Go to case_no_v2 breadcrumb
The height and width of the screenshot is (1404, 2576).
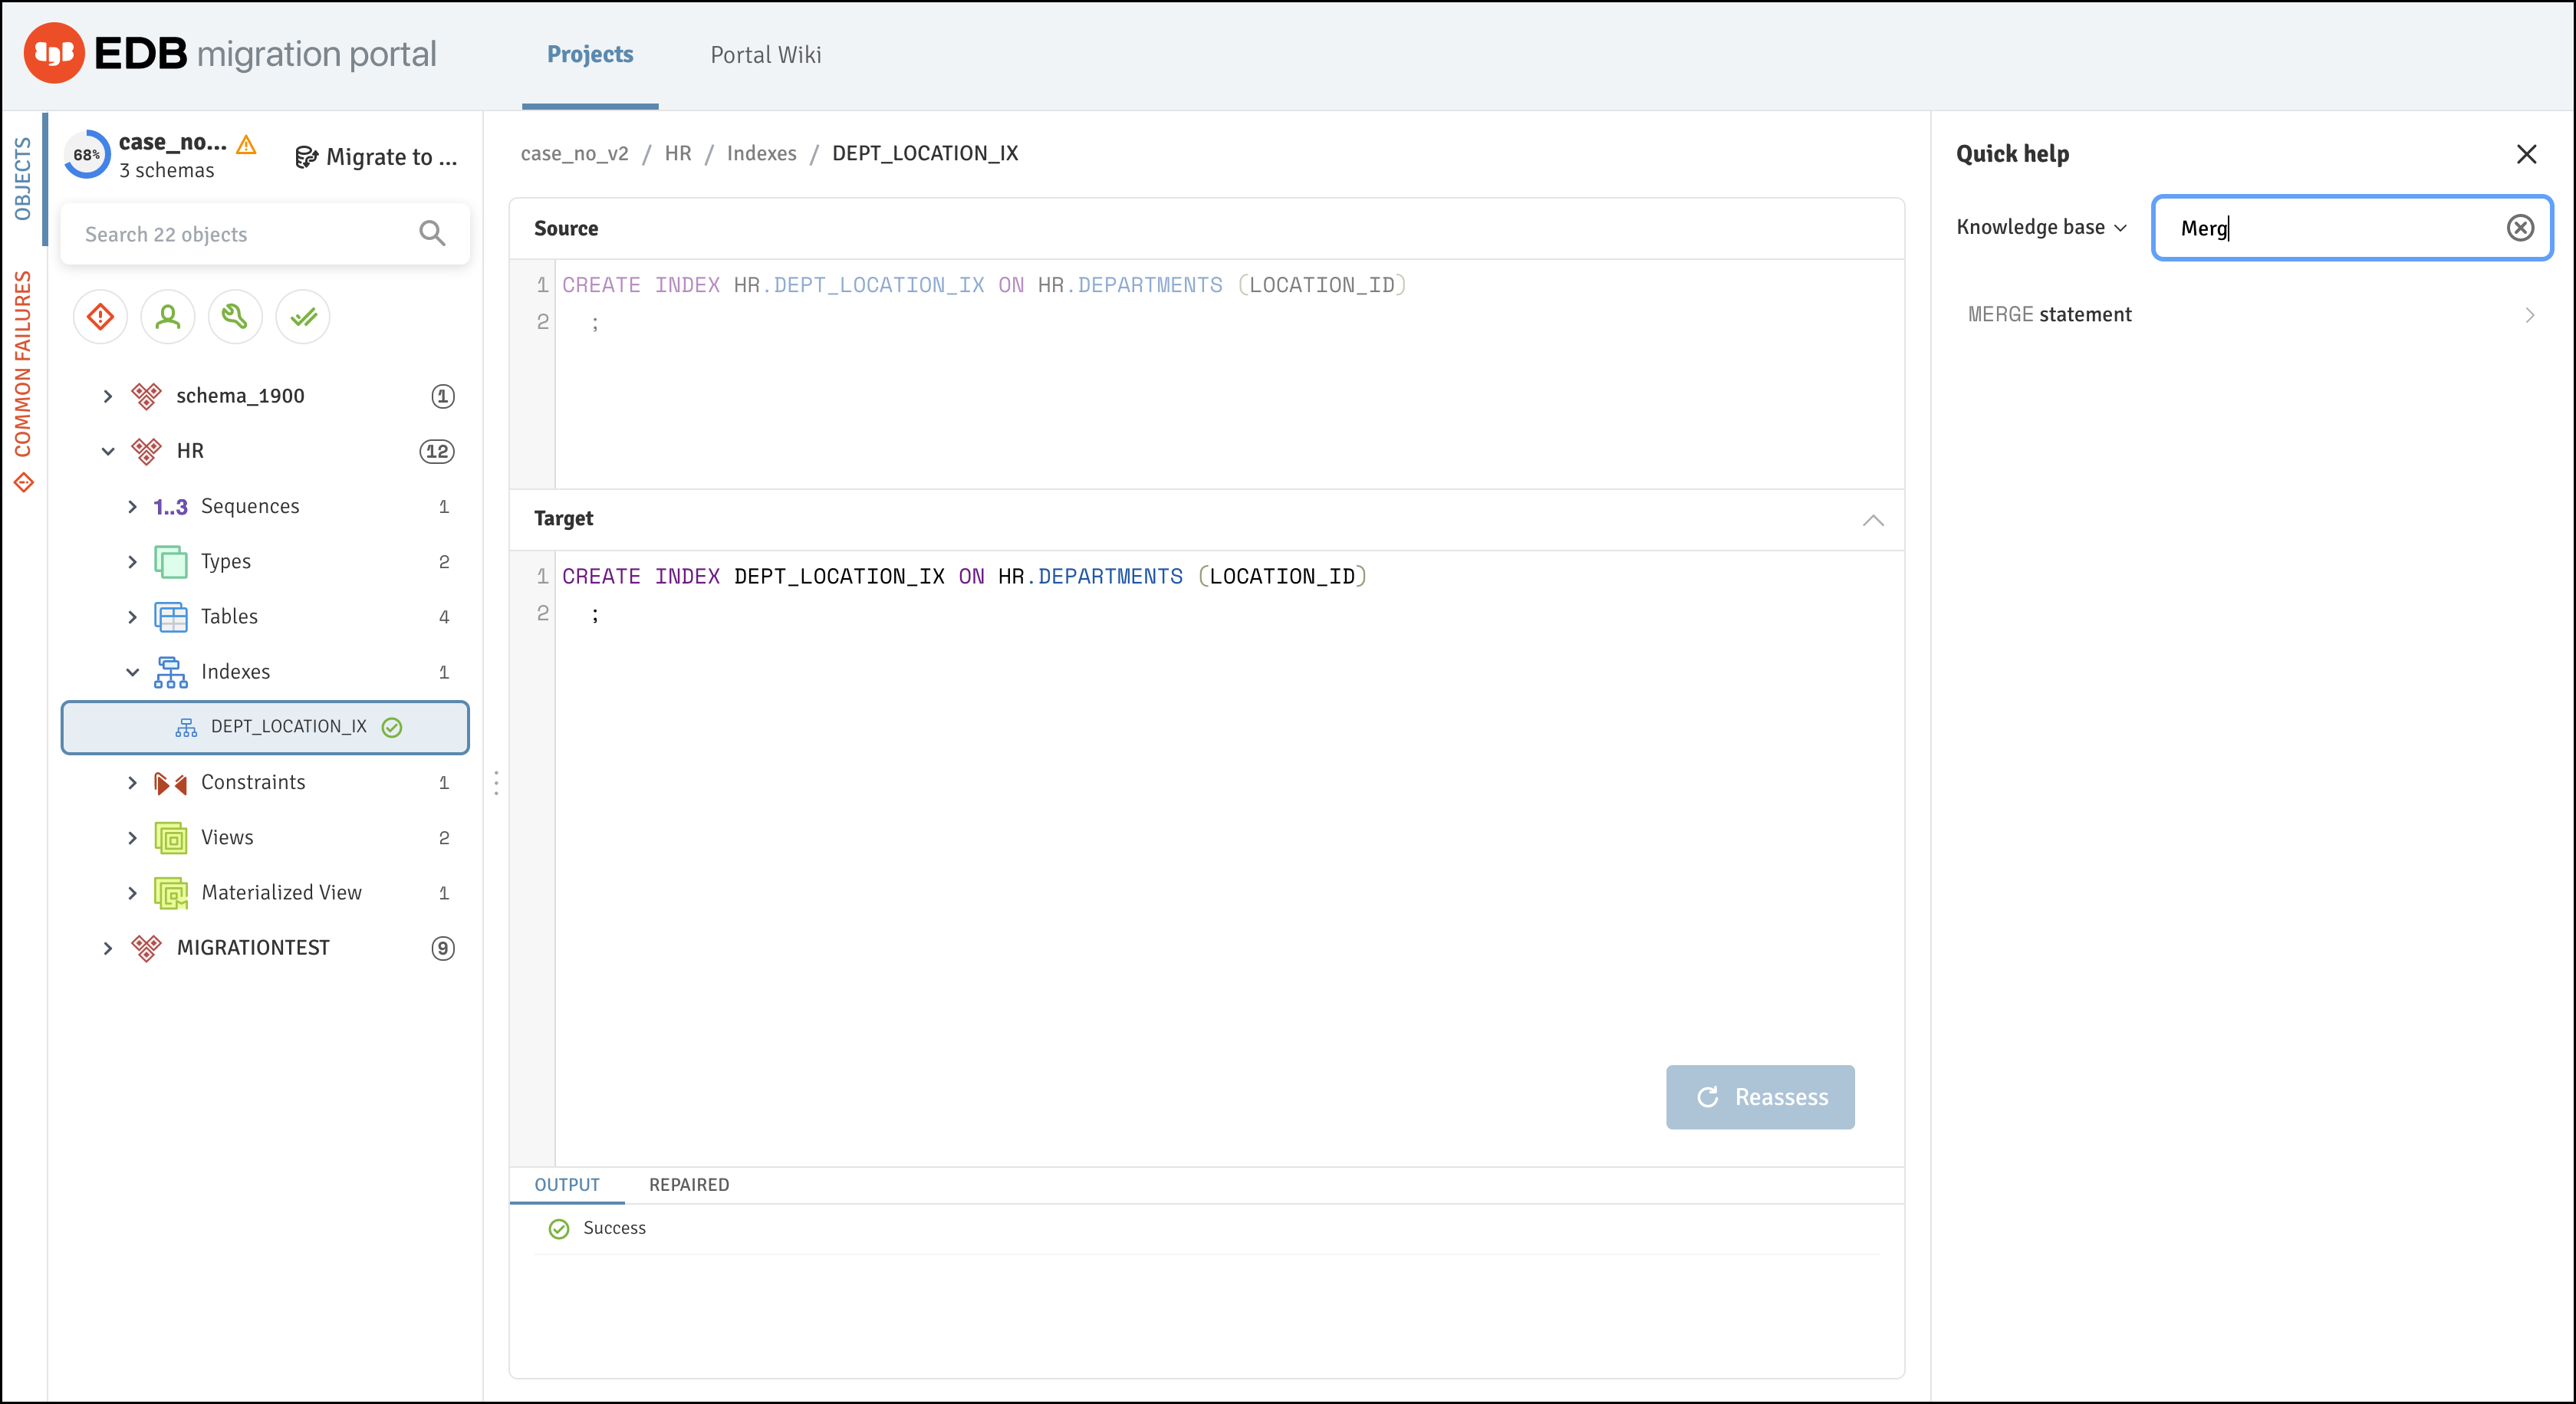click(574, 154)
